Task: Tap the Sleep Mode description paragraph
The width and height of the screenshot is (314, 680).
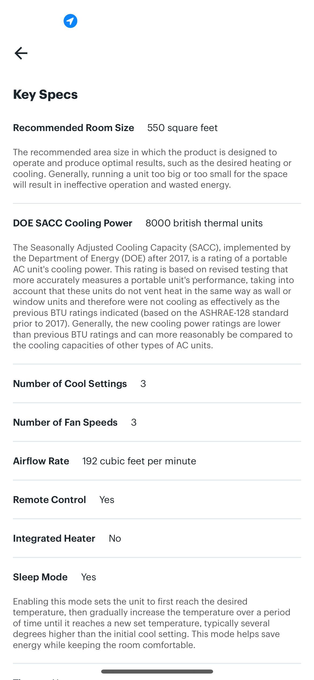Action: (x=152, y=623)
